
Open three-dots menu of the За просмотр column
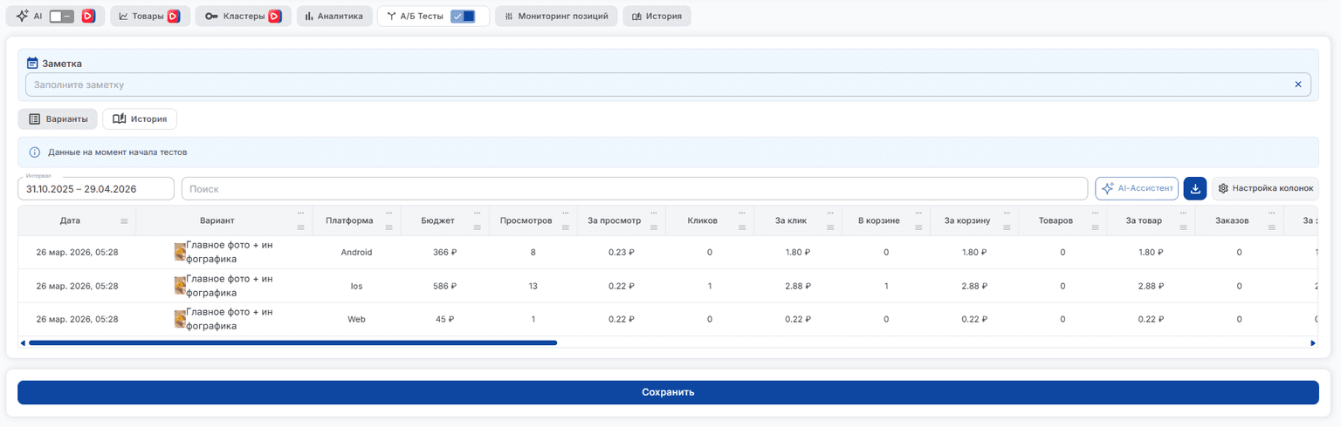655,213
